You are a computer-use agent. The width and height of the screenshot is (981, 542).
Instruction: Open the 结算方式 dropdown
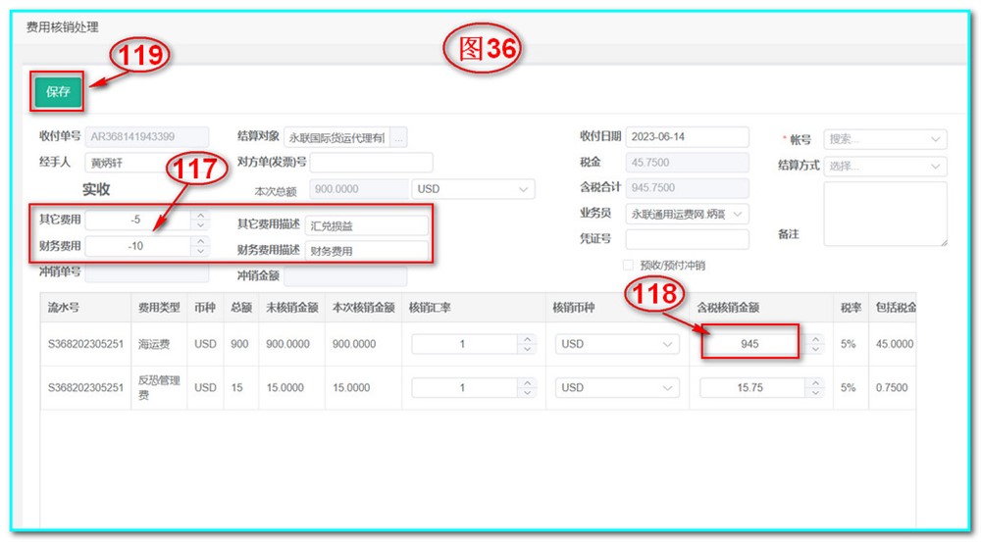coord(885,166)
